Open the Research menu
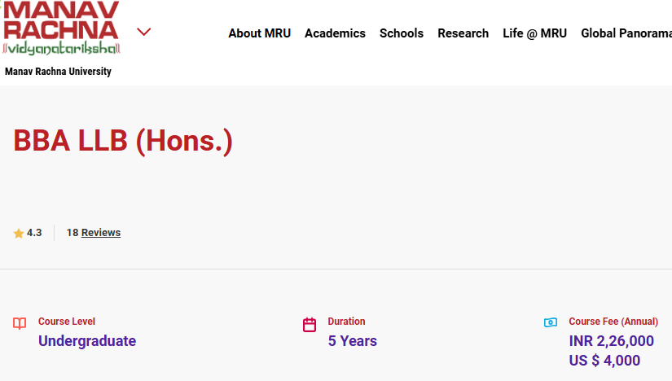This screenshot has width=672, height=381. [463, 33]
